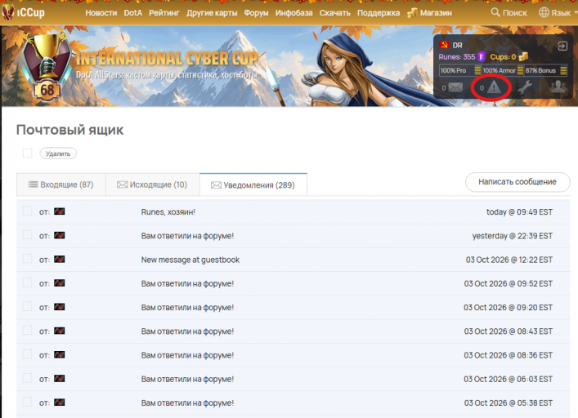Select checkbox for 03 Oct 09:20 message
Screen dimensions: 578x418
27,306
